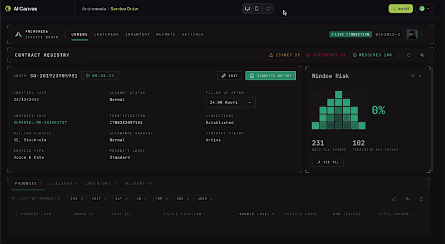The height and width of the screenshot is (244, 445).
Task: Open the Reports section
Action: [x=166, y=34]
